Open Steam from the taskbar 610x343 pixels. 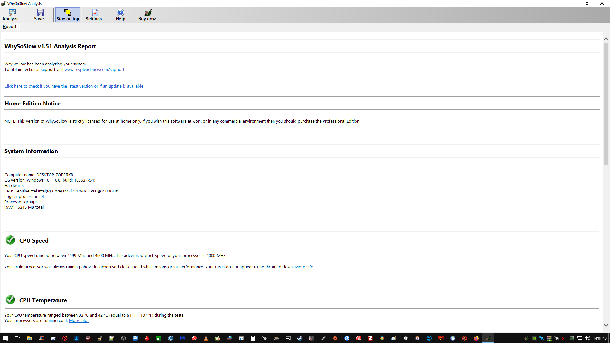[x=300, y=338]
